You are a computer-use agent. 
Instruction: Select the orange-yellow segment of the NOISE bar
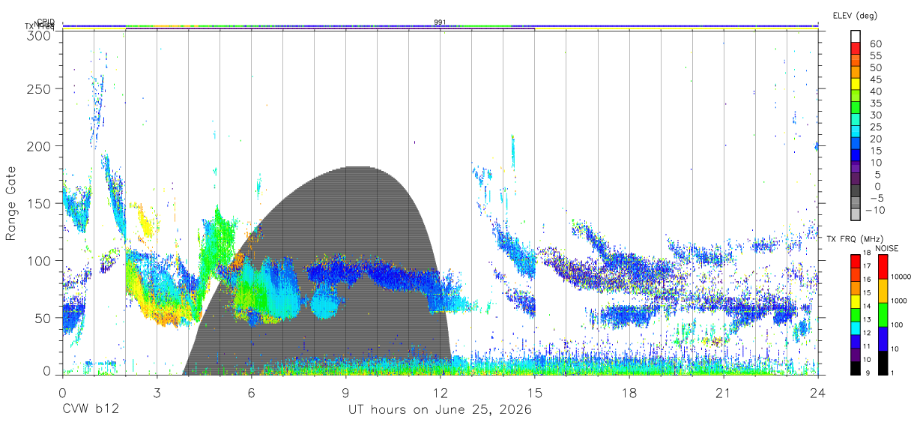click(x=883, y=291)
